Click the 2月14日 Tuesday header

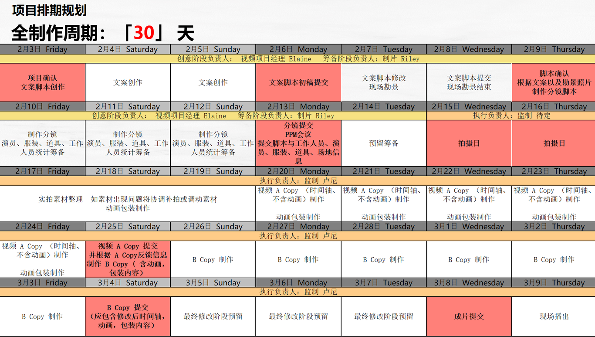384,106
